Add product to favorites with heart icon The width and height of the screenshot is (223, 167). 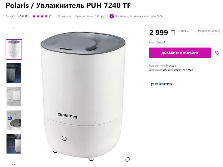pyautogui.click(x=217, y=53)
